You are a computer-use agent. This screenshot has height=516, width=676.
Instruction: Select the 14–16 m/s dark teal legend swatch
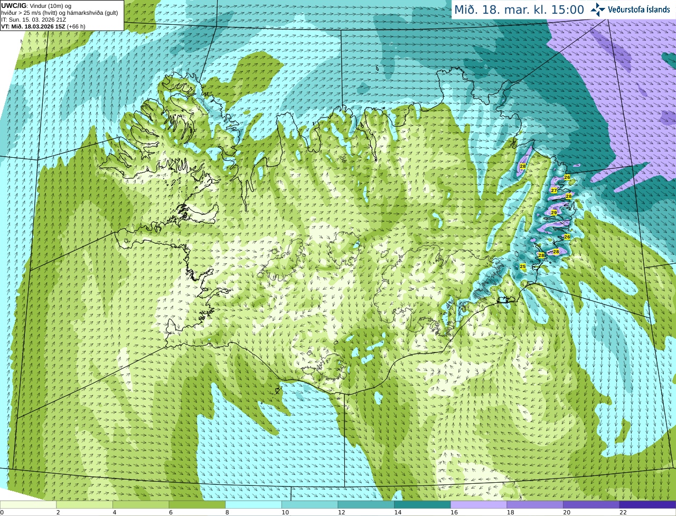(x=422, y=504)
